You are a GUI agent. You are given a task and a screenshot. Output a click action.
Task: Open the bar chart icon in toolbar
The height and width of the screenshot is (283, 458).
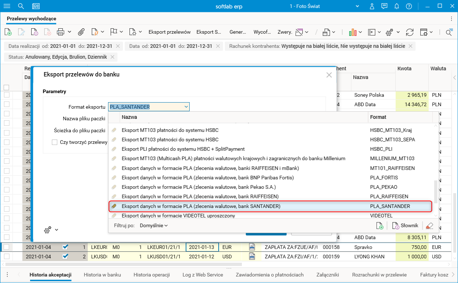point(353,32)
